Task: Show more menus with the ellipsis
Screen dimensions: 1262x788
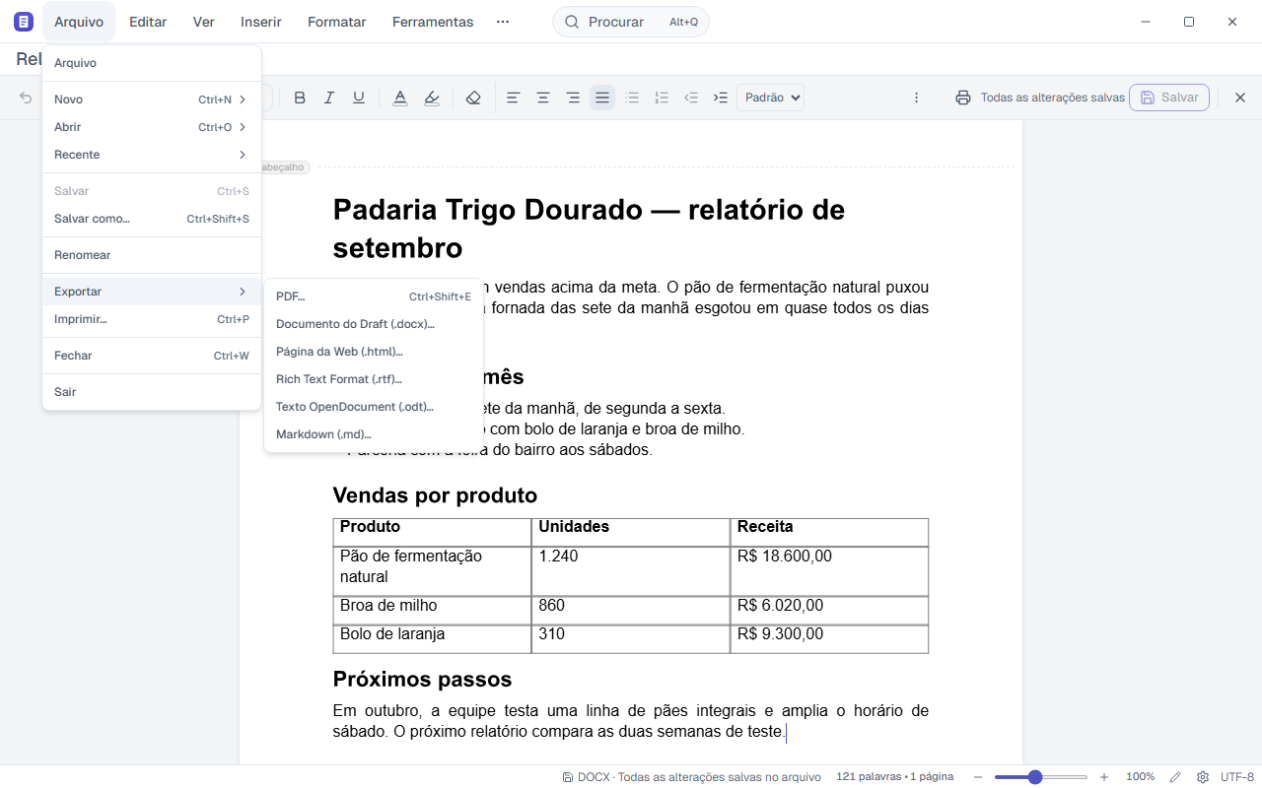Action: (503, 22)
